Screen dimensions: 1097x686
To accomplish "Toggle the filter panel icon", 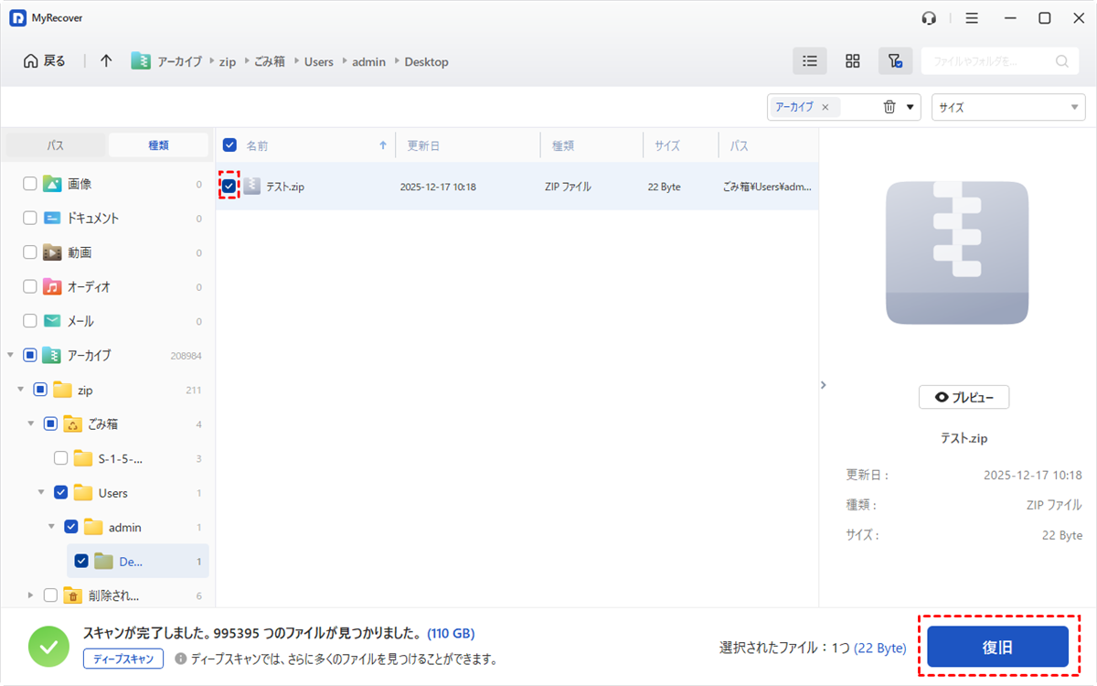I will click(895, 61).
